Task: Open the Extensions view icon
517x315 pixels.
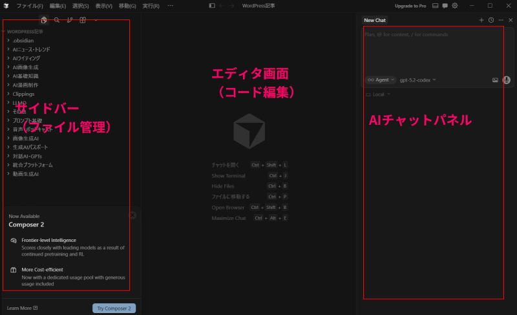Action: point(83,20)
